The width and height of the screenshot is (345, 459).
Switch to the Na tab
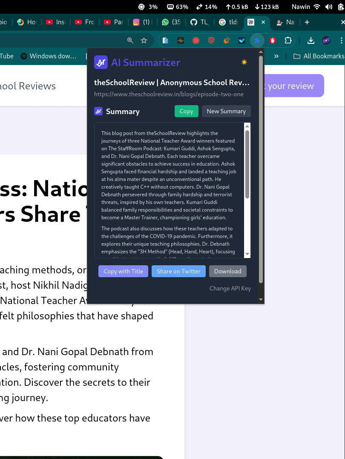click(285, 22)
